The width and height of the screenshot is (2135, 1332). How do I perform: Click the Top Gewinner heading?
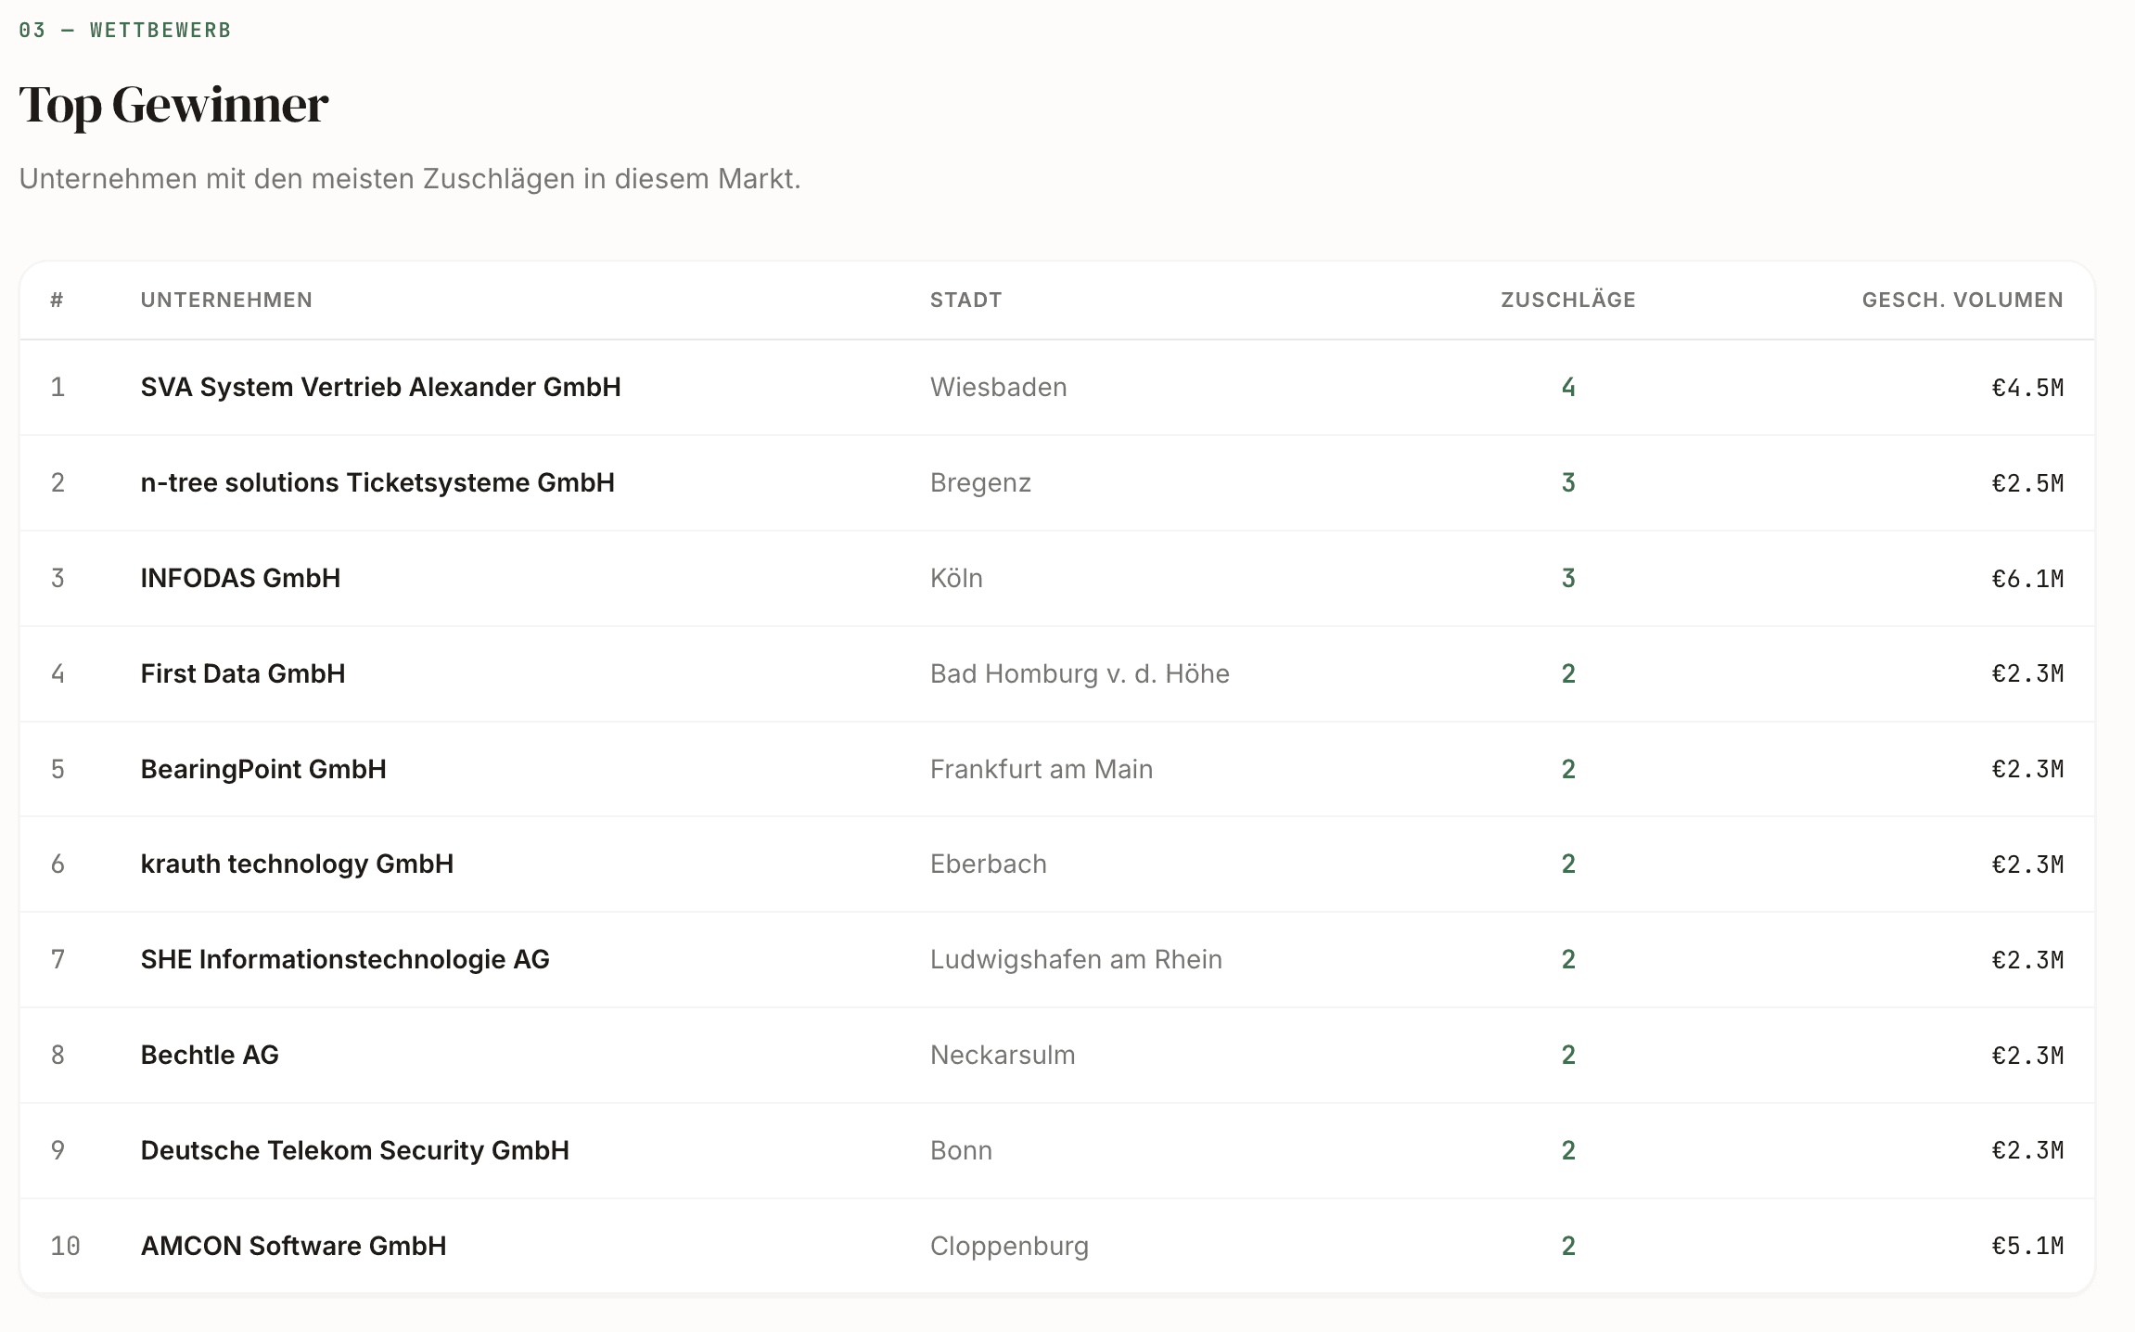click(x=173, y=105)
